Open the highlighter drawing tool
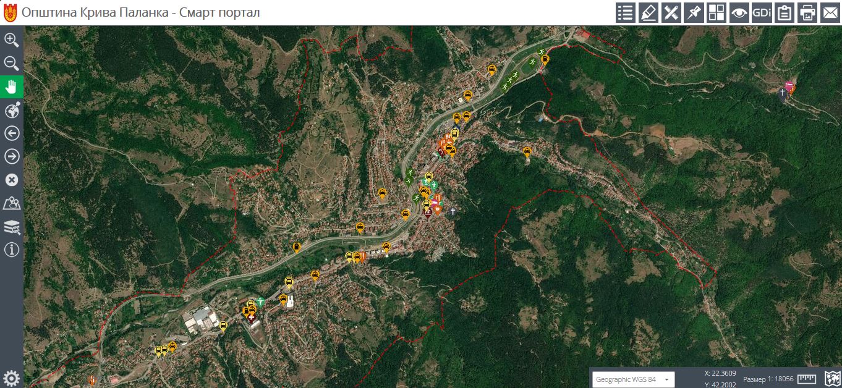The image size is (842, 388). tap(648, 13)
